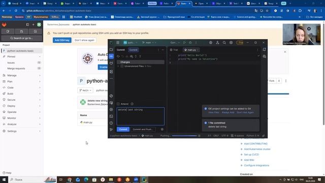Click View Files link in notification
Viewport: 325px width, 183px height.
214,112
